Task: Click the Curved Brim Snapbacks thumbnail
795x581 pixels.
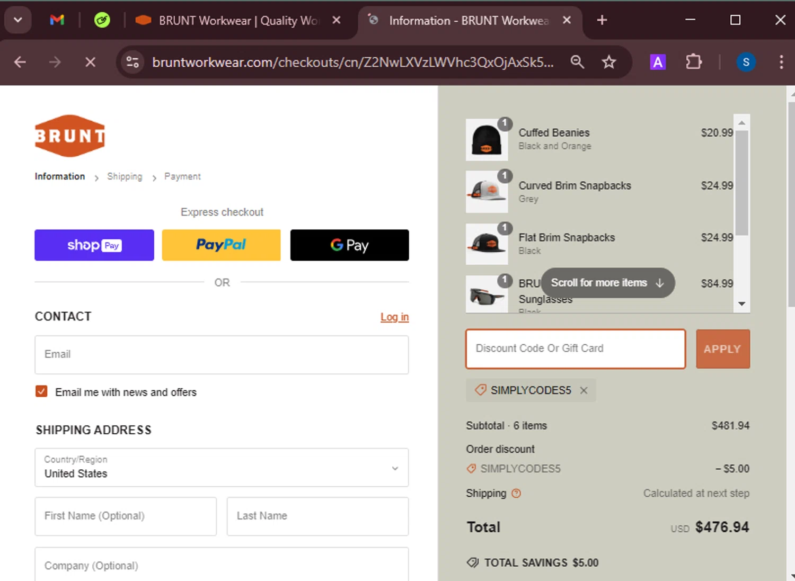Action: point(487,191)
